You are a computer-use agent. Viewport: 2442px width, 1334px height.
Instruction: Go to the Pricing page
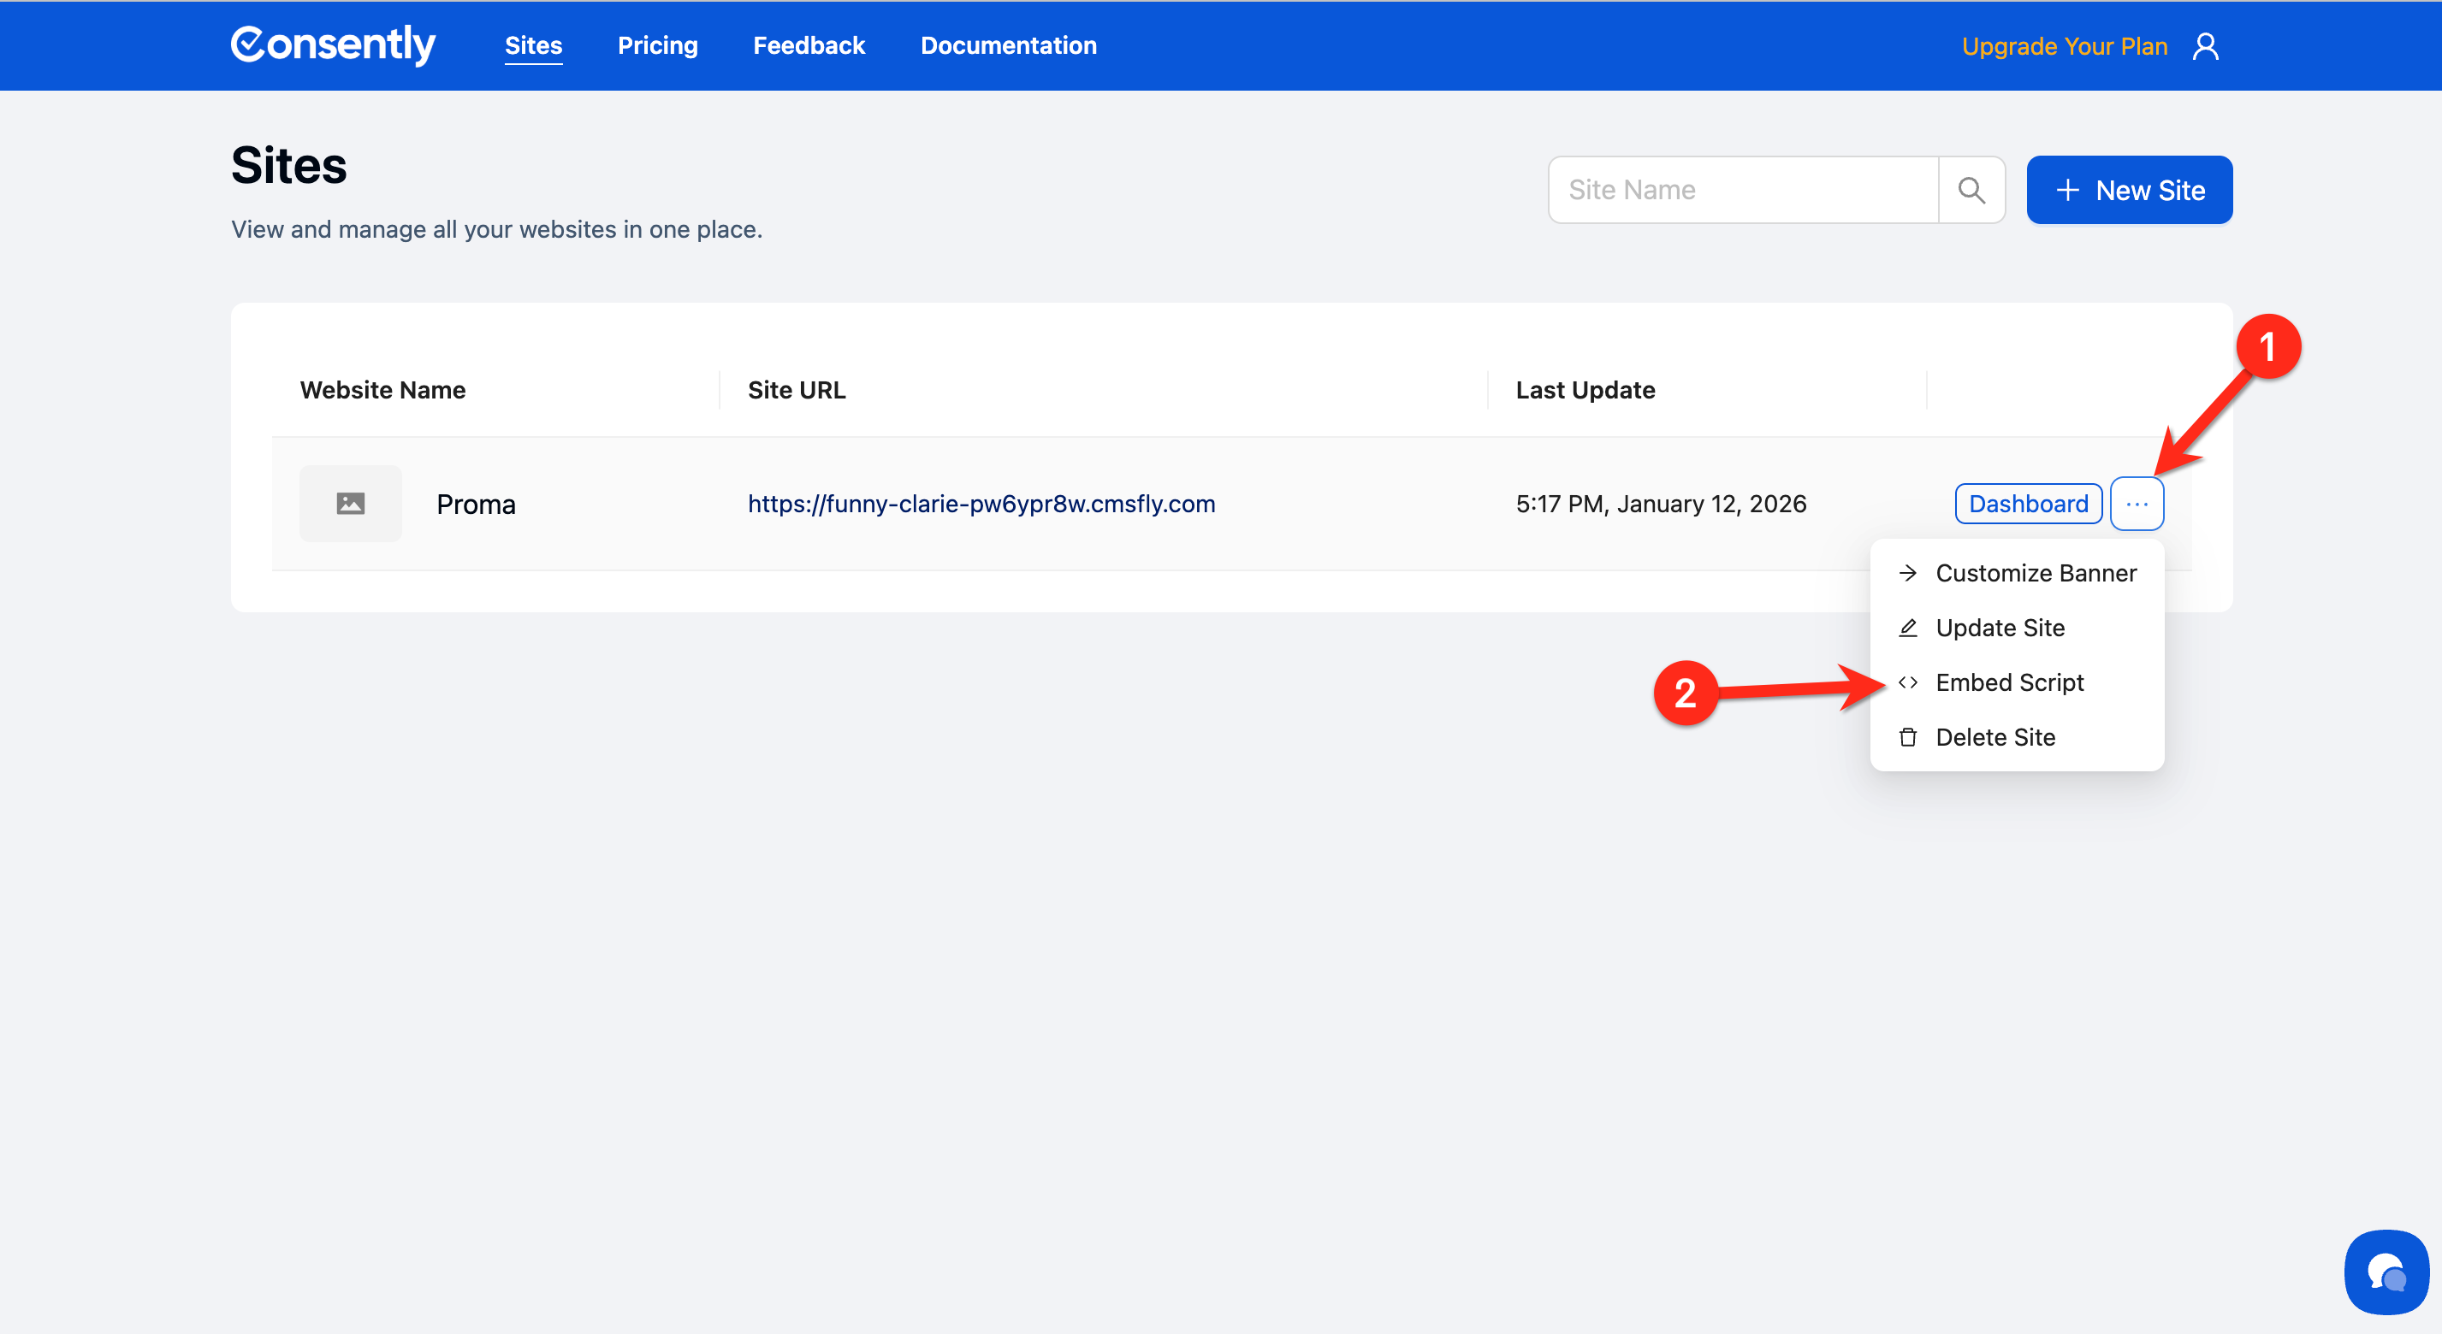[657, 45]
